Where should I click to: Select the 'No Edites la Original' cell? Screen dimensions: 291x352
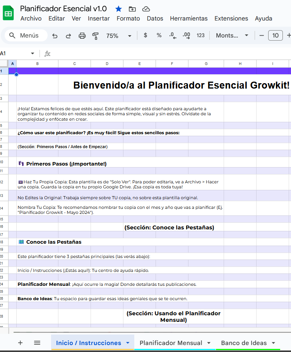(x=120, y=195)
